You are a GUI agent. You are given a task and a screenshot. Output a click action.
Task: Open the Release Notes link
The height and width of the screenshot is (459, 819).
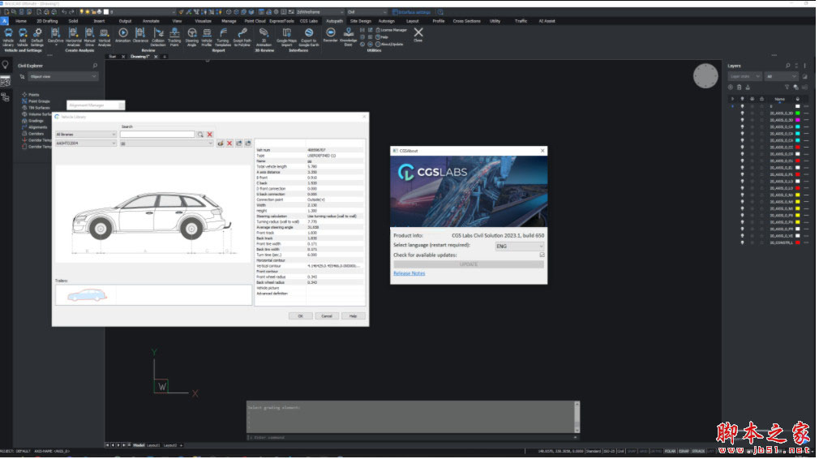pos(409,273)
